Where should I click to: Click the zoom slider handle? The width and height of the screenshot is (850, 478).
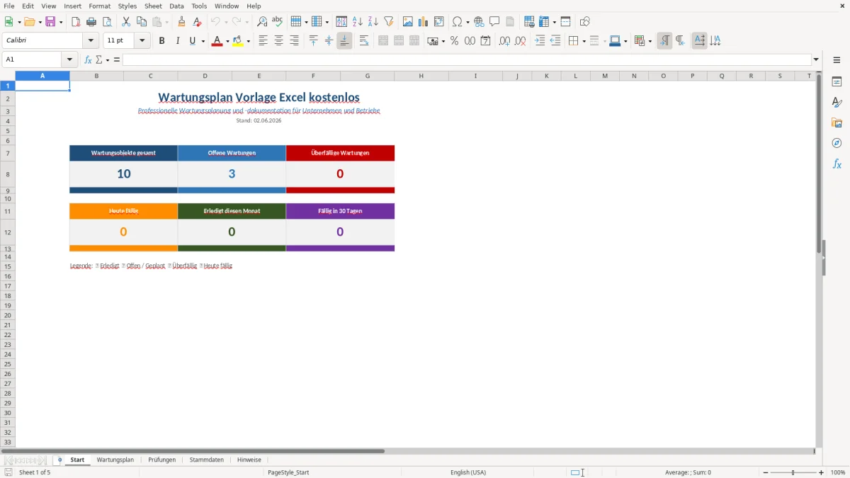pyautogui.click(x=793, y=472)
